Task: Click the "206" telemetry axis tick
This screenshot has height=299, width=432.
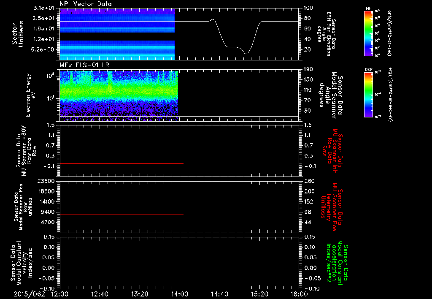Action: pyautogui.click(x=309, y=191)
